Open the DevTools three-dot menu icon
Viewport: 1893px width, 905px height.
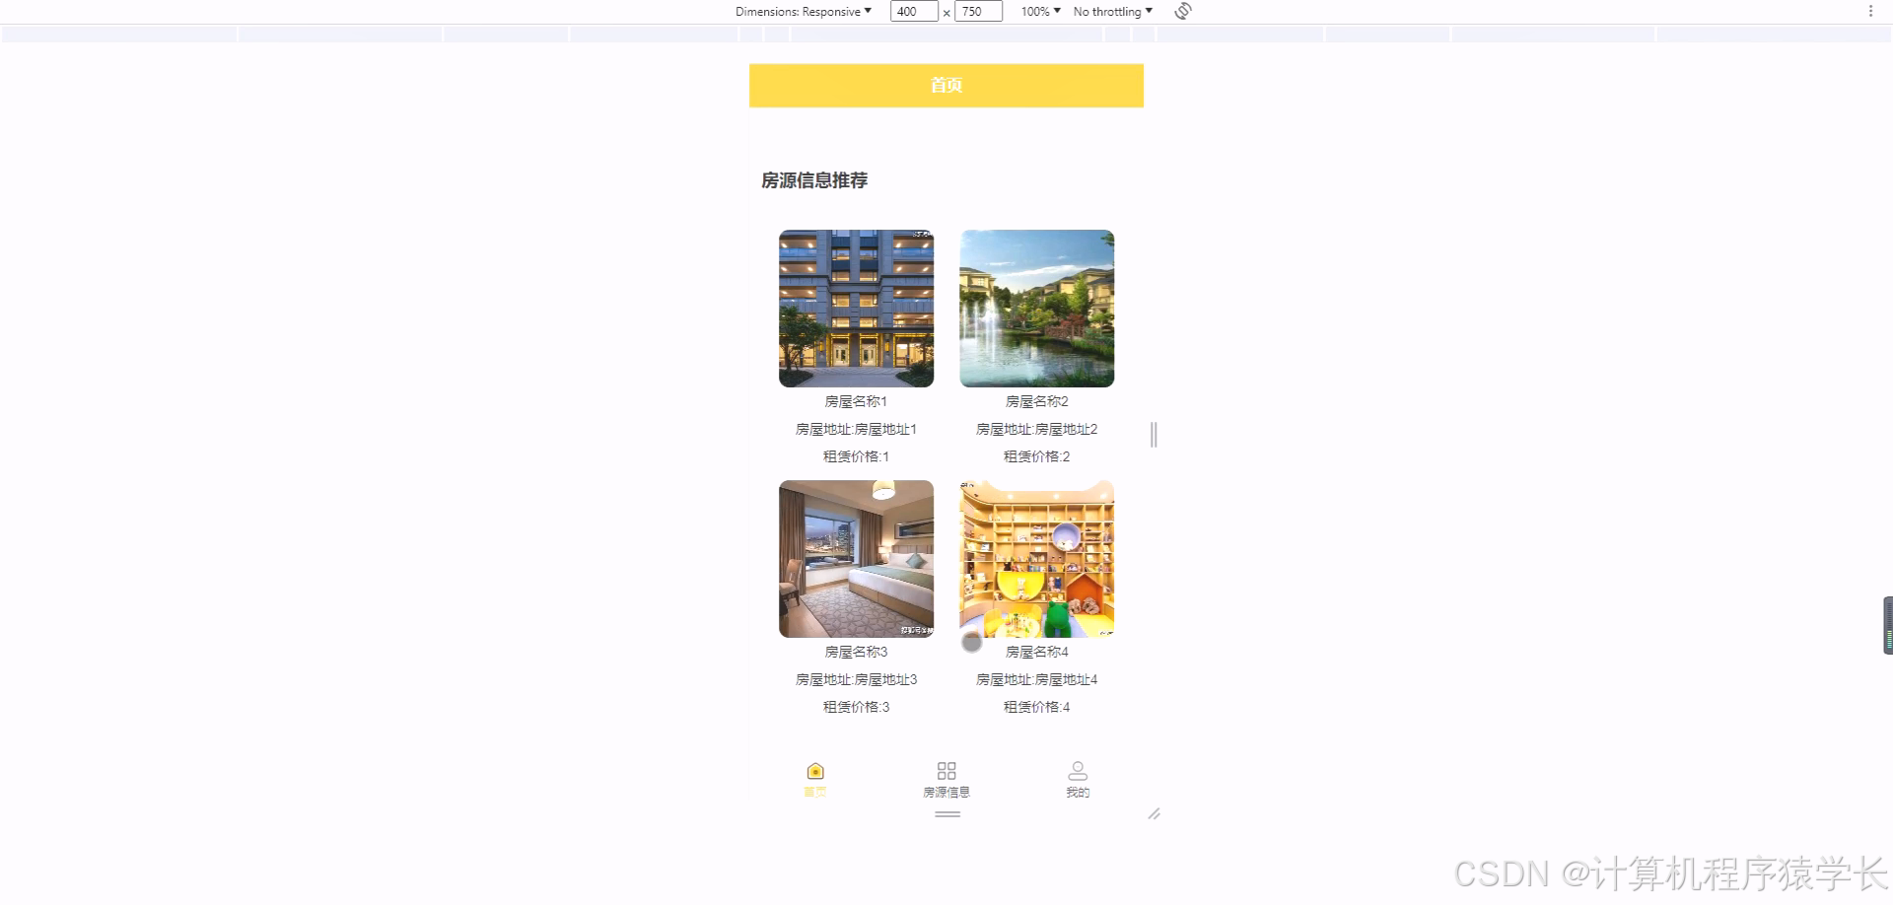(1871, 11)
